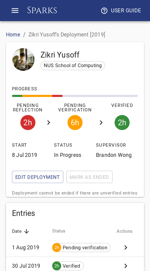The width and height of the screenshot is (150, 271).
Task: Click the help question mark icon
Action: click(104, 11)
